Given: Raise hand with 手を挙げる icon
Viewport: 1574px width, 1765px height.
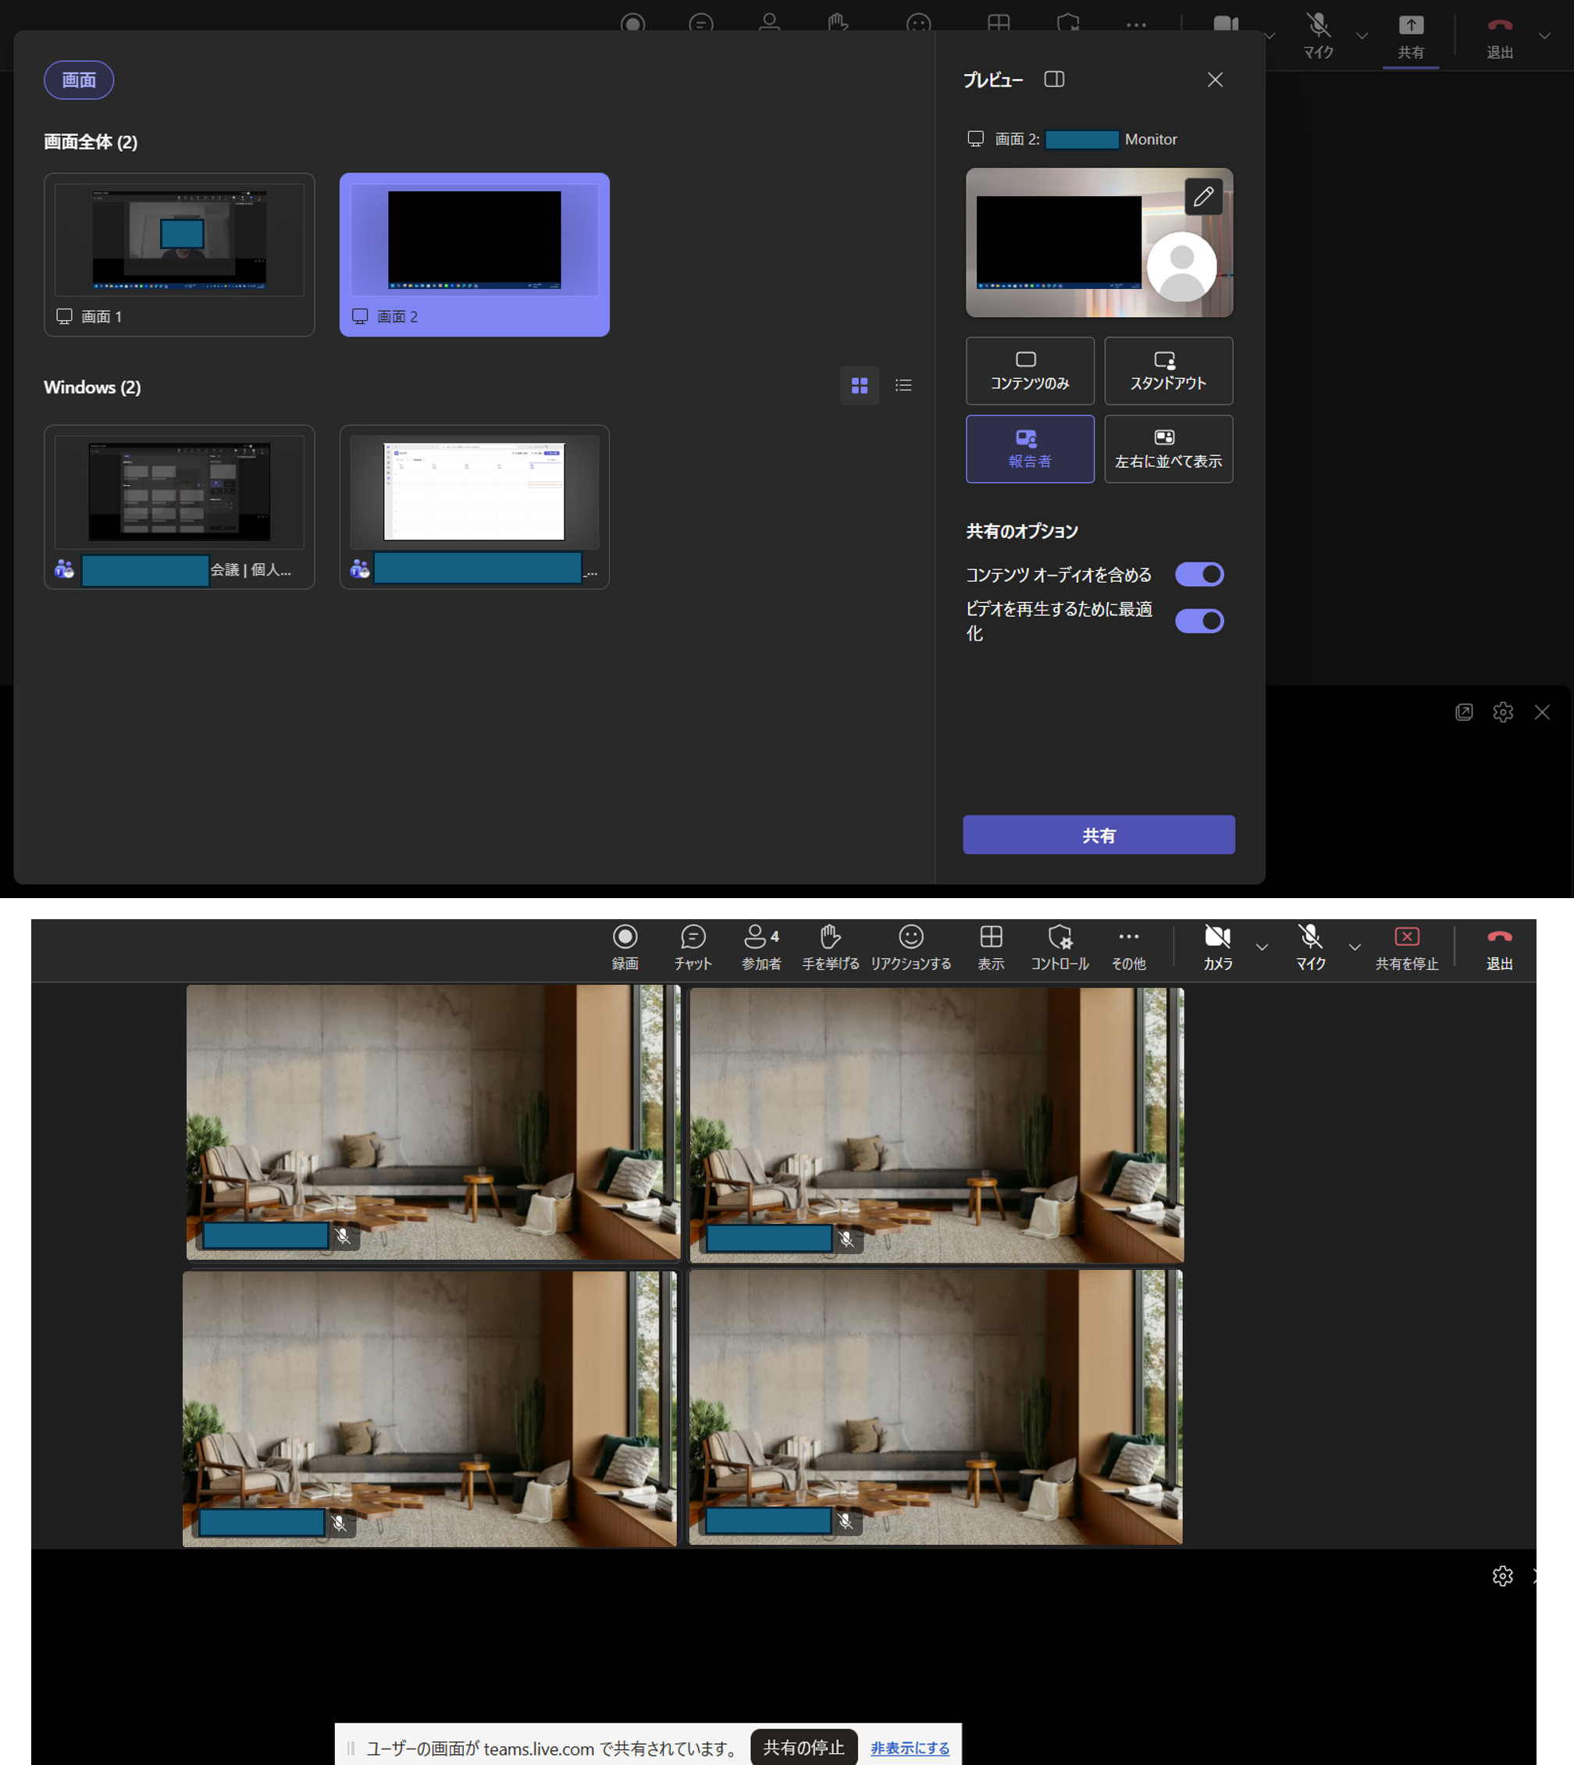Looking at the screenshot, I should tap(830, 947).
